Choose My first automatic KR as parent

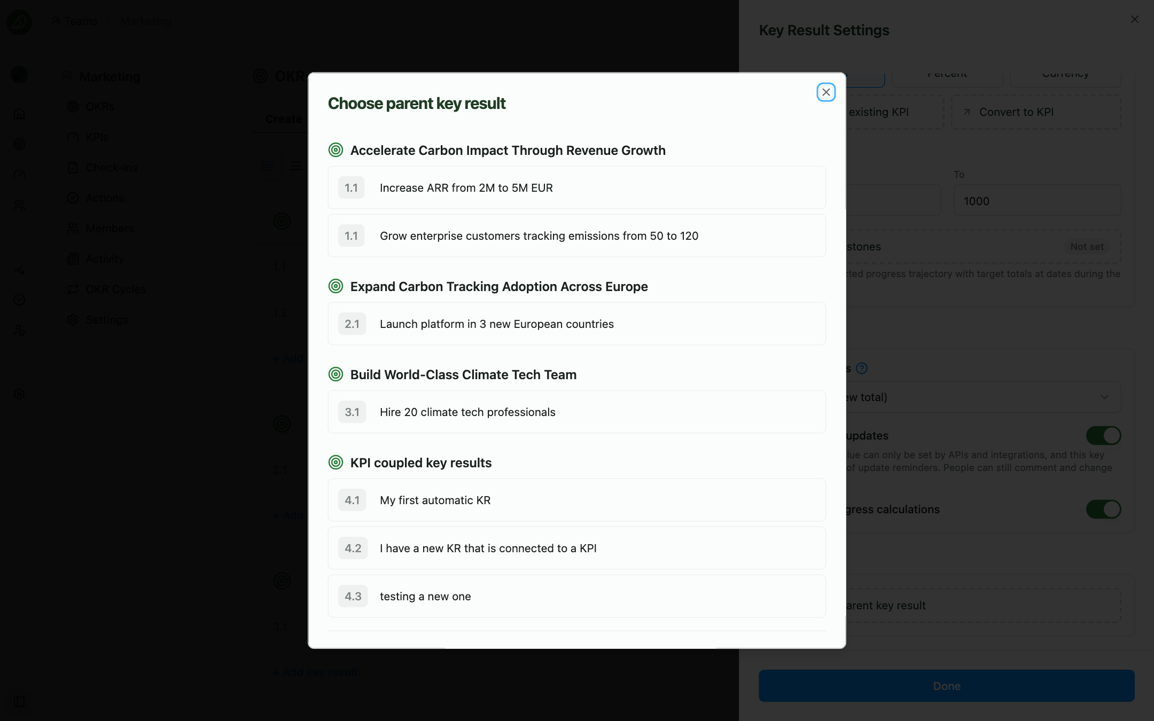tap(577, 500)
